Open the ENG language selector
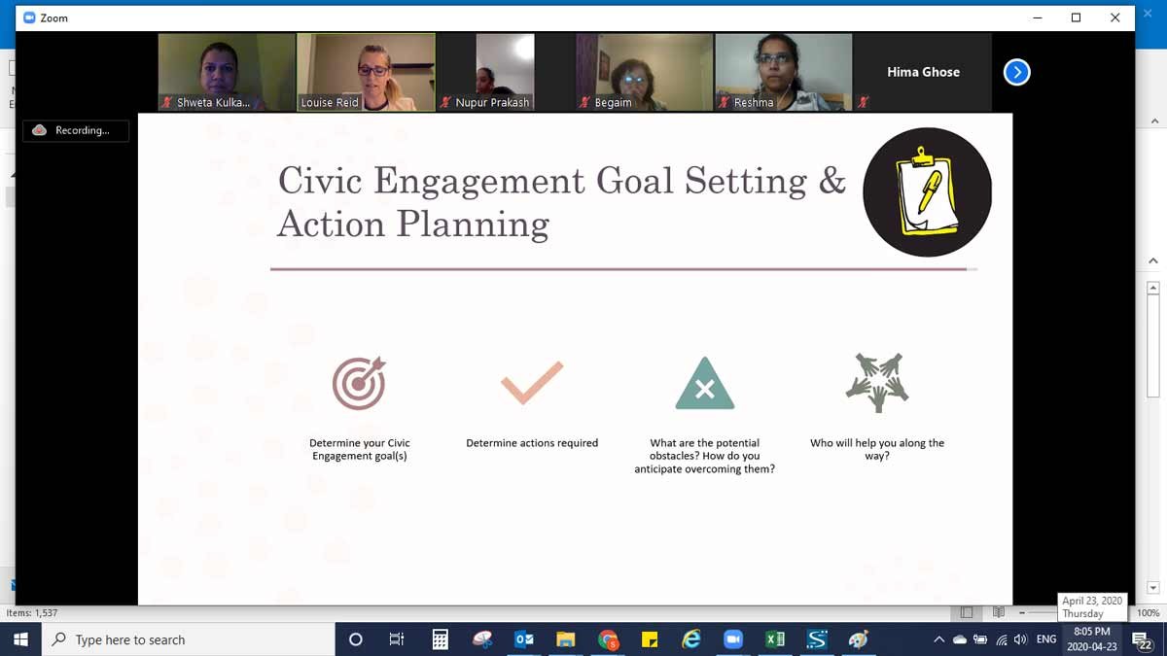The height and width of the screenshot is (656, 1167). (1046, 639)
